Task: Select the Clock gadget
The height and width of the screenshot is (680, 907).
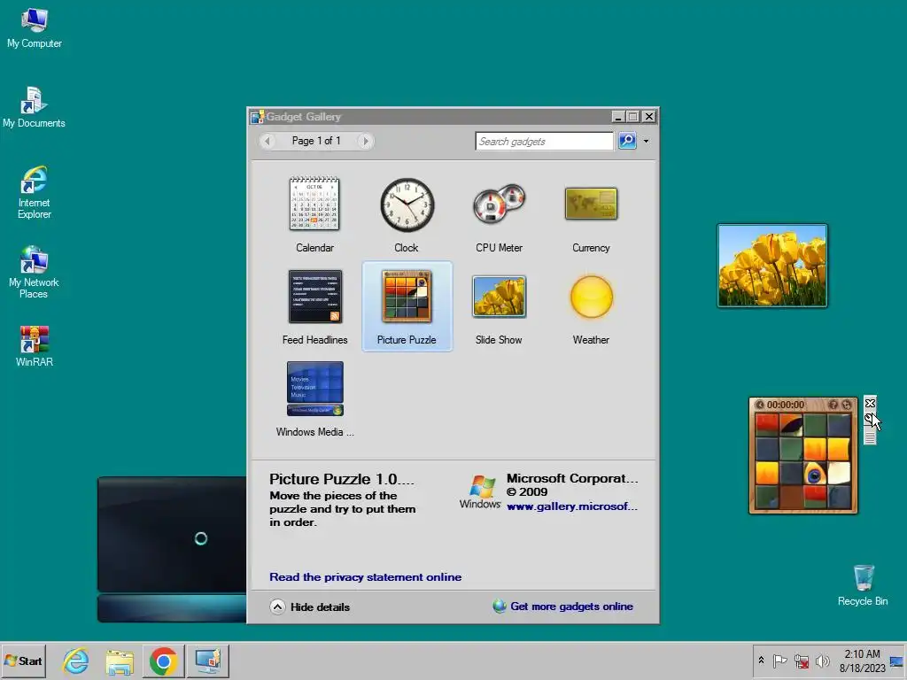Action: (407, 214)
